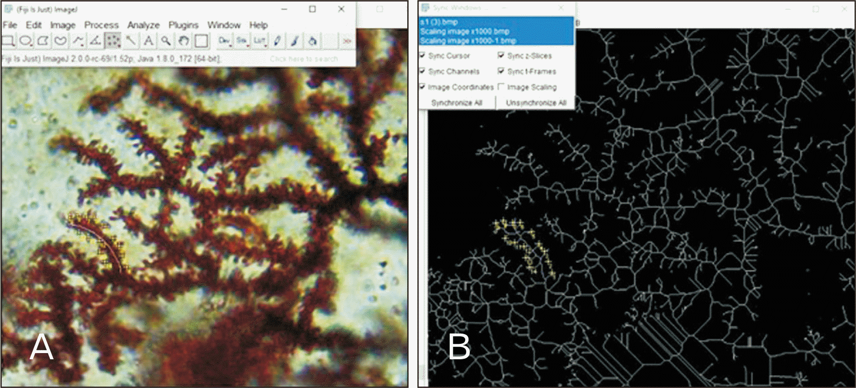Activate the Wand tracing tool

pos(131,41)
